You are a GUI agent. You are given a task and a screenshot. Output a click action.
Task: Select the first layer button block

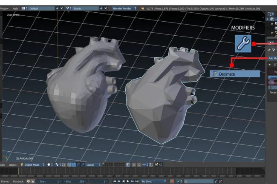tap(107, 164)
